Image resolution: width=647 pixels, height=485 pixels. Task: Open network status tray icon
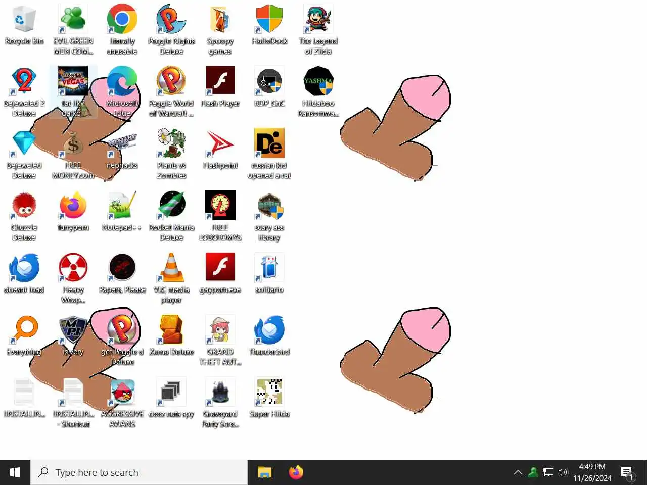coord(548,473)
